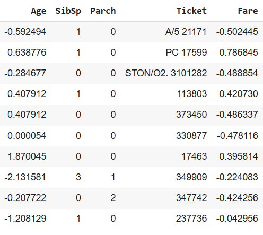Screen dimensions: 263x235
Task: Select Fare value -0.478116
Action: click(x=238, y=136)
